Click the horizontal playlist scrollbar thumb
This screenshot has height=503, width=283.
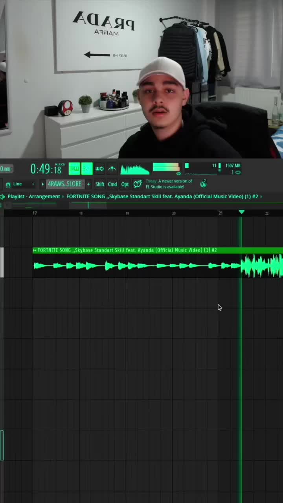(88, 205)
